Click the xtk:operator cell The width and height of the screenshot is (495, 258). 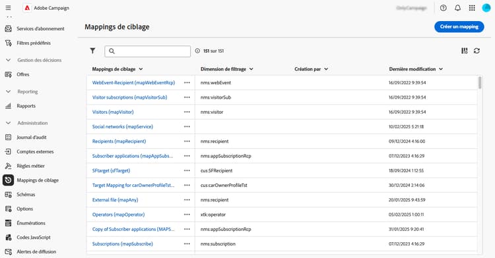click(x=213, y=215)
